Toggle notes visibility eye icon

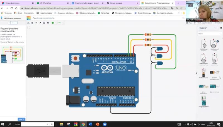(x=48, y=23)
